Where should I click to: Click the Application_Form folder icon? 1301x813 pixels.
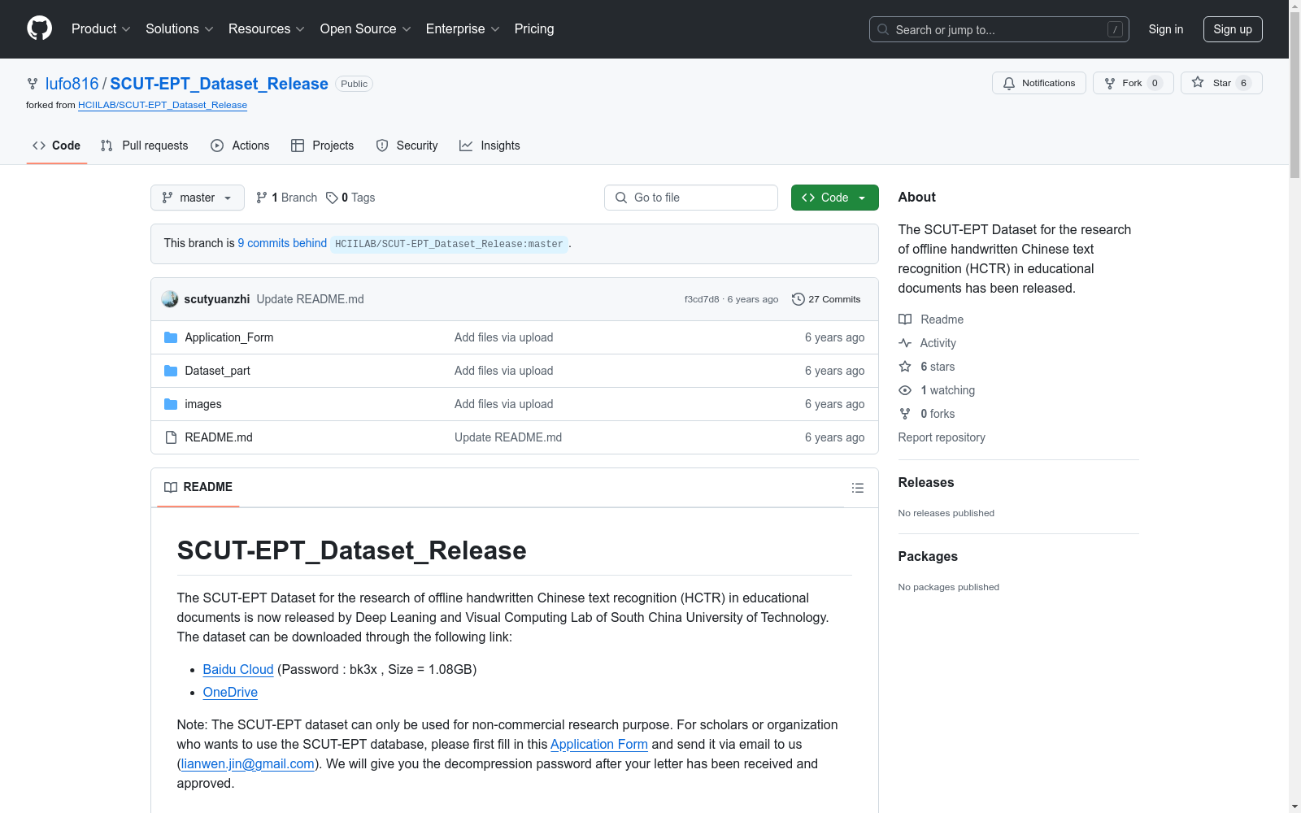click(x=171, y=337)
